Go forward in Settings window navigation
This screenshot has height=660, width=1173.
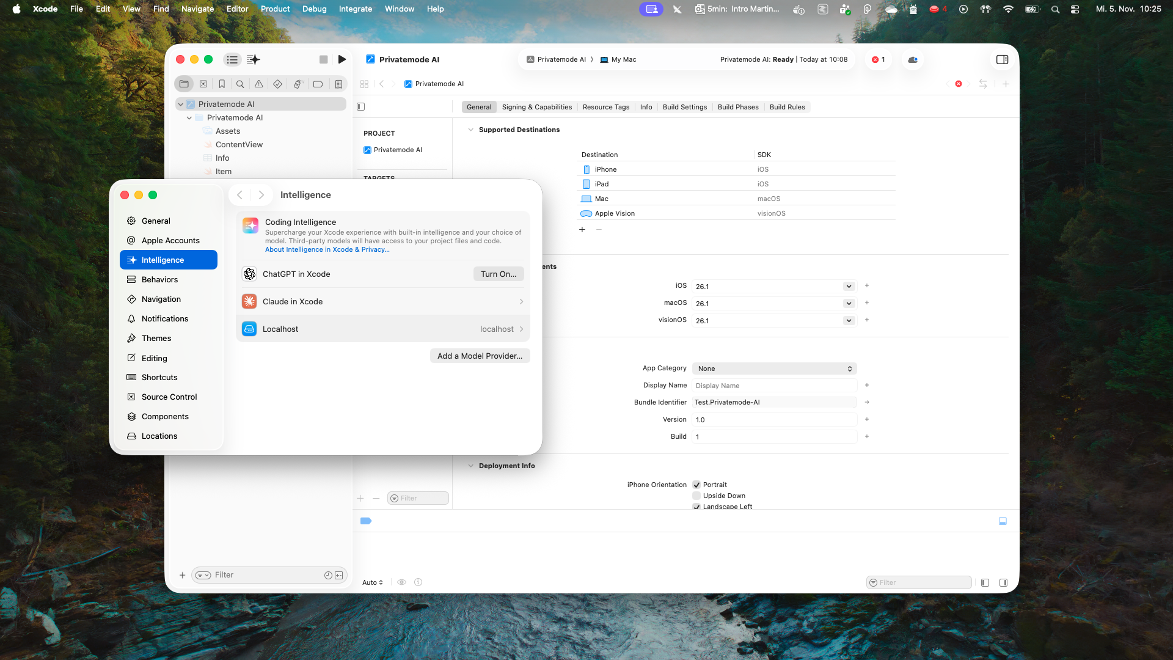pyautogui.click(x=261, y=195)
